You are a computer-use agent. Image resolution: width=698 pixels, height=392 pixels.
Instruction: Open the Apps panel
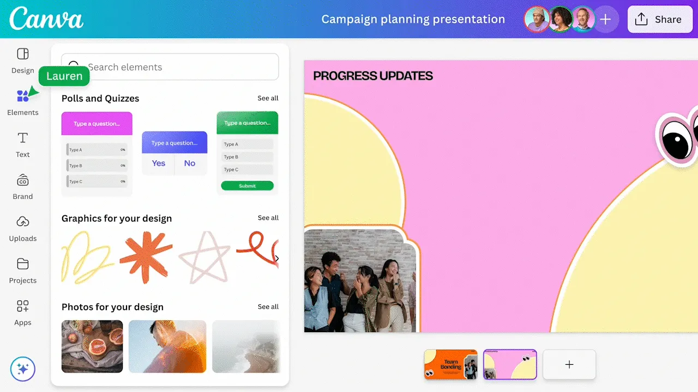[22, 313]
